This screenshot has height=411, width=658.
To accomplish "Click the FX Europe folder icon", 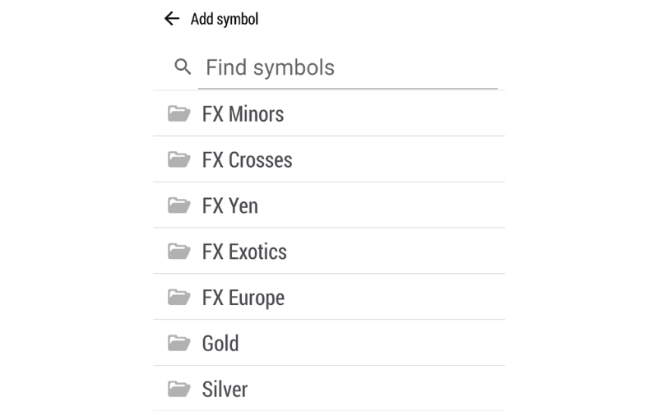I will (x=178, y=298).
